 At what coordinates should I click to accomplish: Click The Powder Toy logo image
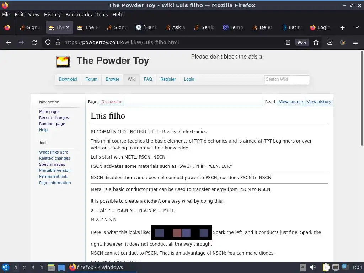coord(63,62)
